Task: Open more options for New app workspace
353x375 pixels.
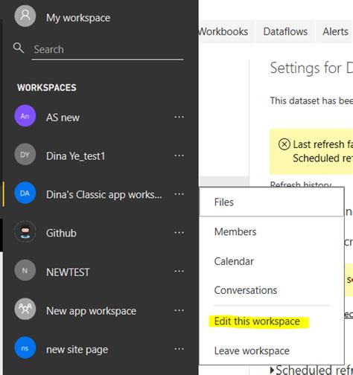Action: pos(179,310)
